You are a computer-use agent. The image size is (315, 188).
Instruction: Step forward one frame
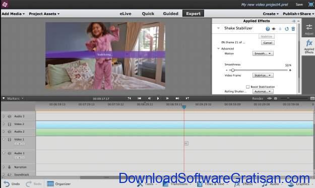(167, 98)
